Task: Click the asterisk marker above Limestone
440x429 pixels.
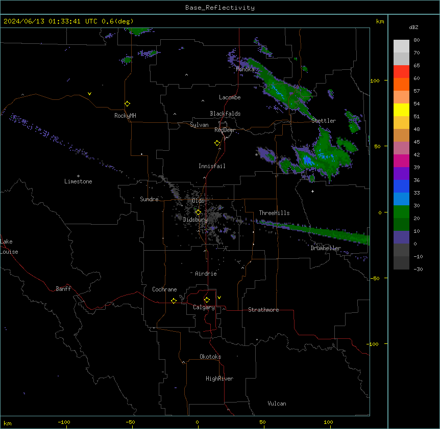Action: (x=78, y=176)
